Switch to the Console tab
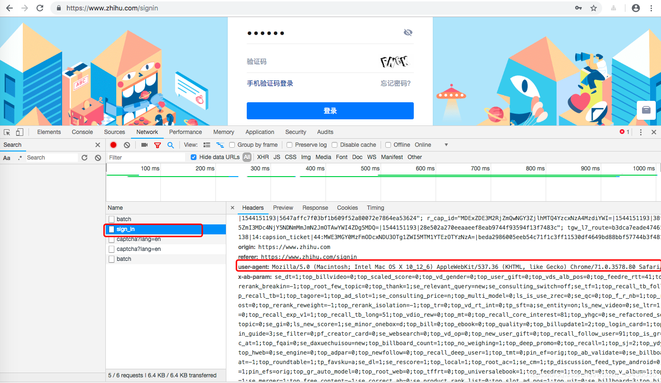 pos(83,132)
